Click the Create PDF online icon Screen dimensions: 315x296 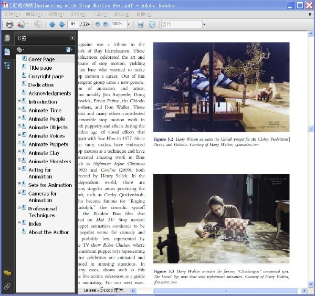(21, 24)
